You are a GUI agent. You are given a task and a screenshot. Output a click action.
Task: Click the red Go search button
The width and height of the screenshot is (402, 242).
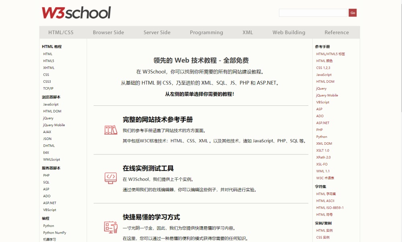coord(353,13)
